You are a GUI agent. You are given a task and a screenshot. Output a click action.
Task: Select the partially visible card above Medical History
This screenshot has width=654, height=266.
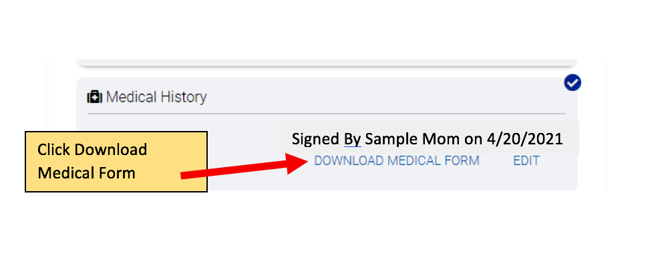pos(327,63)
